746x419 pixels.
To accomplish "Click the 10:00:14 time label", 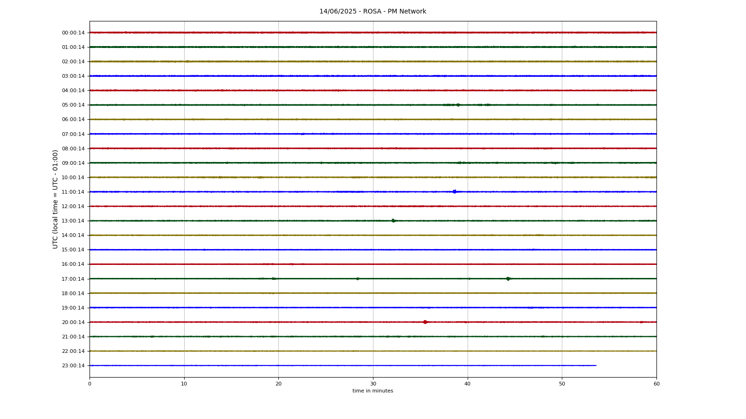I will click(73, 177).
